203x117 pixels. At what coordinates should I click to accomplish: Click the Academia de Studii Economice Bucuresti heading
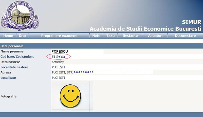click(146, 29)
